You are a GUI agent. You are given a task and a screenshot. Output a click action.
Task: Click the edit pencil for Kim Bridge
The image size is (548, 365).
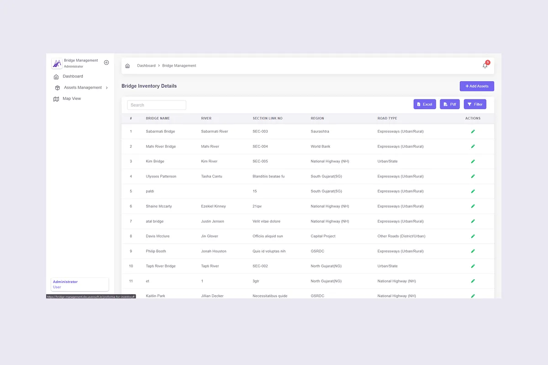473,161
